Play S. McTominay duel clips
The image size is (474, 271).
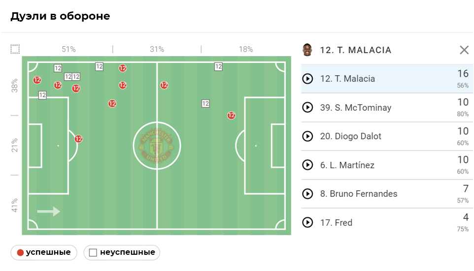(x=307, y=108)
